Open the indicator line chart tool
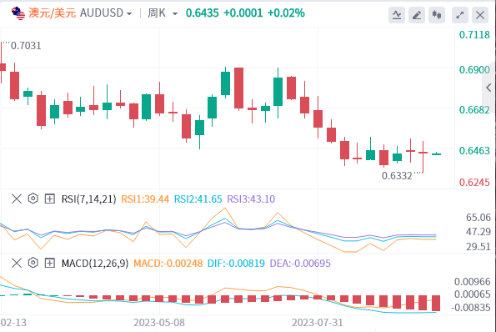Screen dimensions: 496x332 click(397, 15)
